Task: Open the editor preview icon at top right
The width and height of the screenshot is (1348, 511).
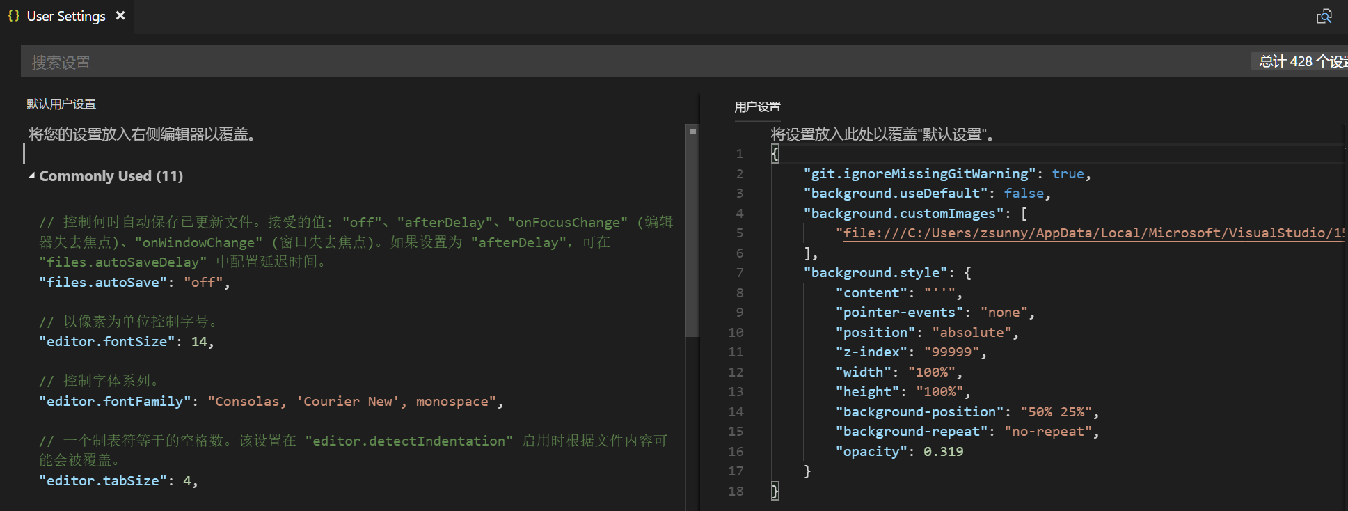Action: [1324, 16]
